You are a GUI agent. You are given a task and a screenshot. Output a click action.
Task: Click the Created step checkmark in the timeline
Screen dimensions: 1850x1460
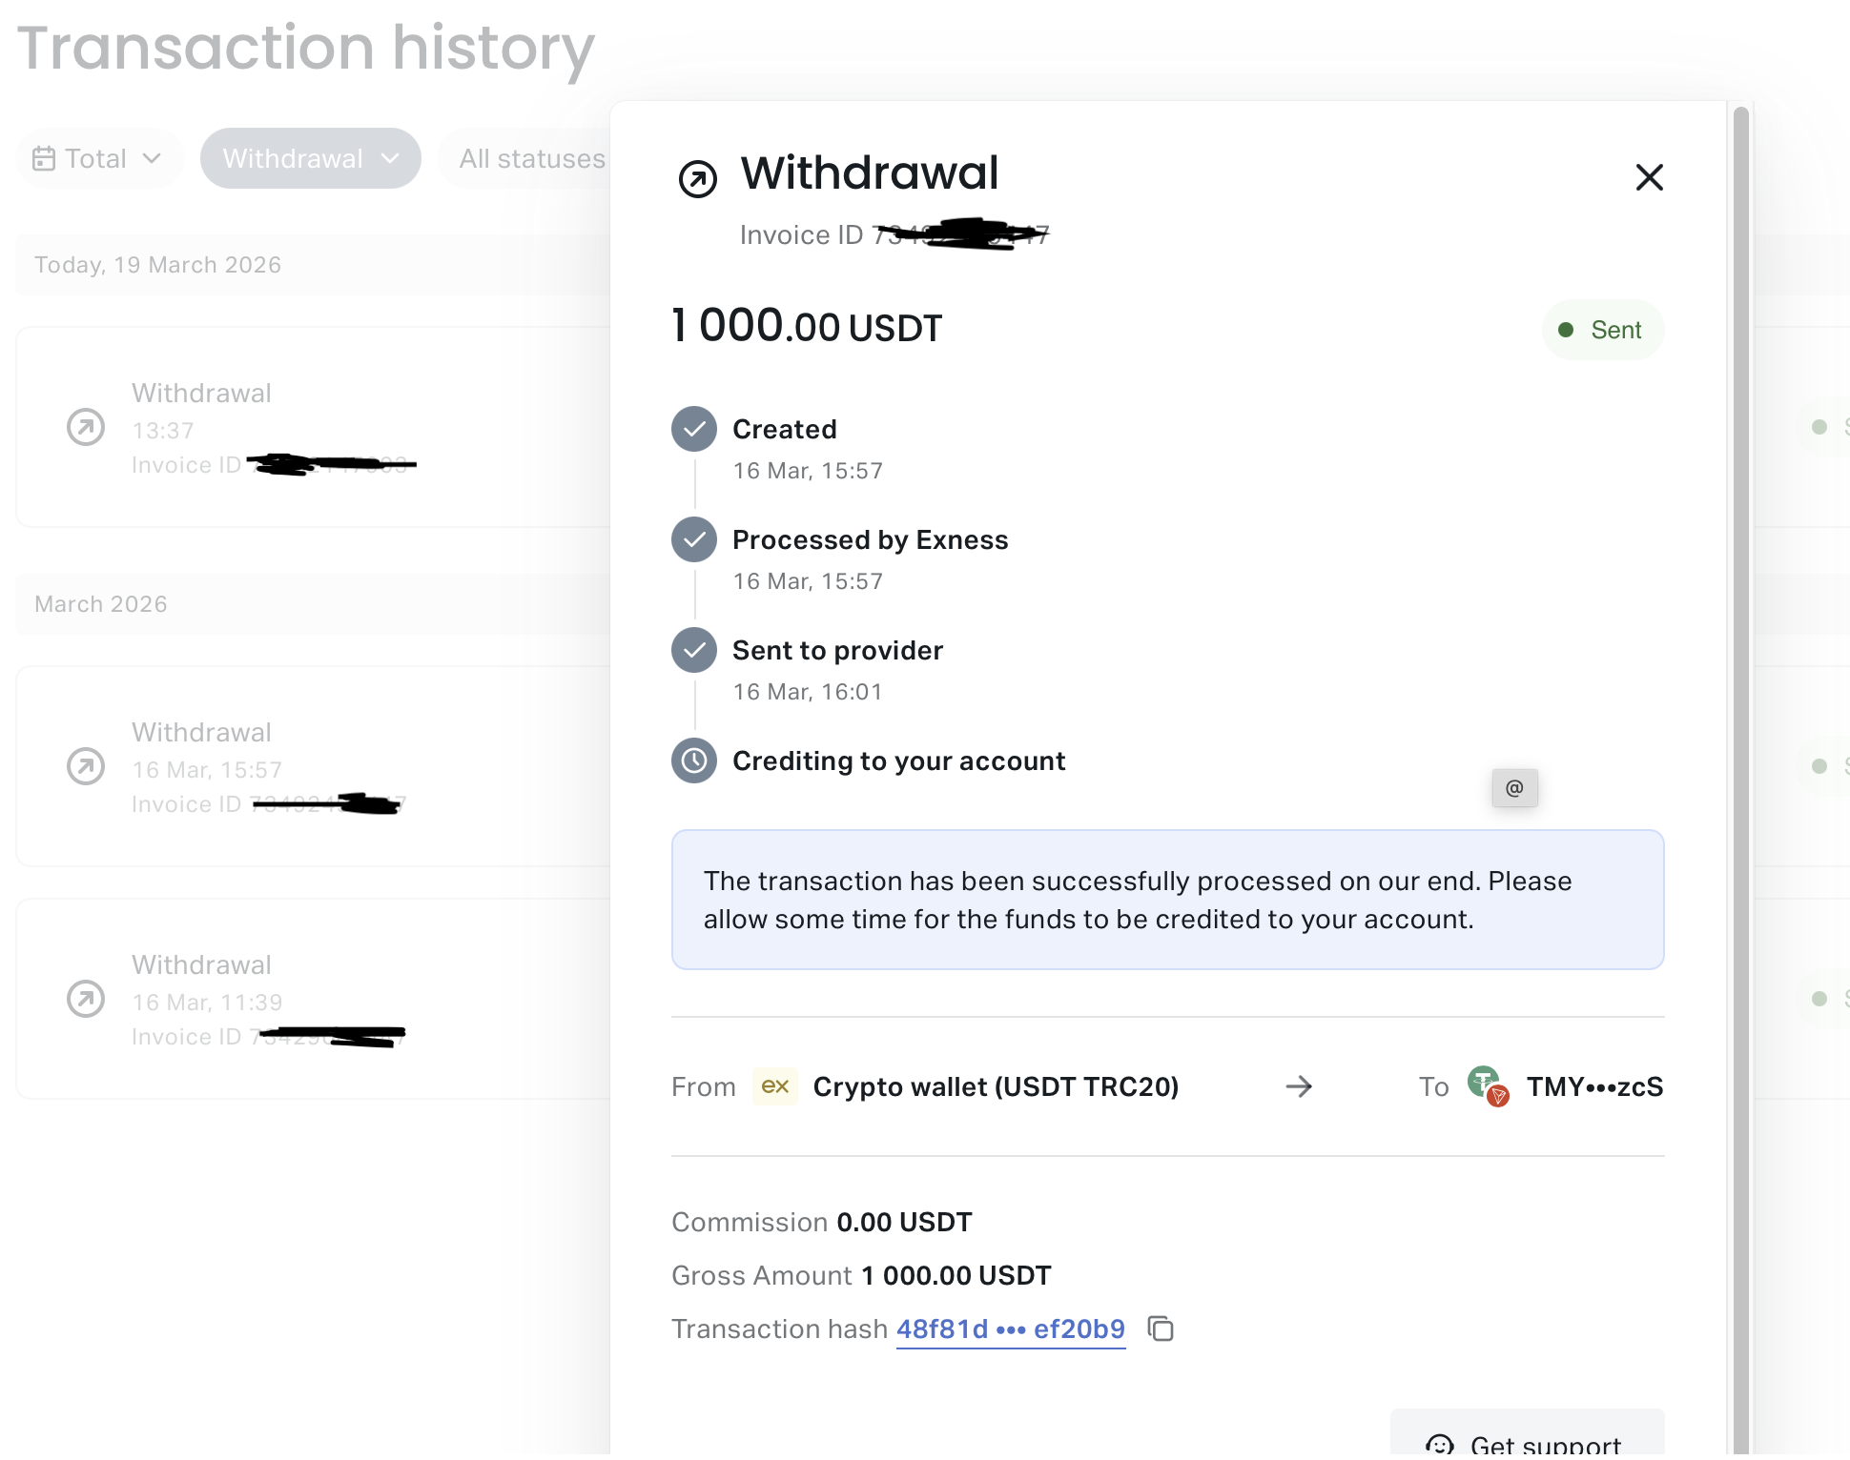tap(693, 429)
